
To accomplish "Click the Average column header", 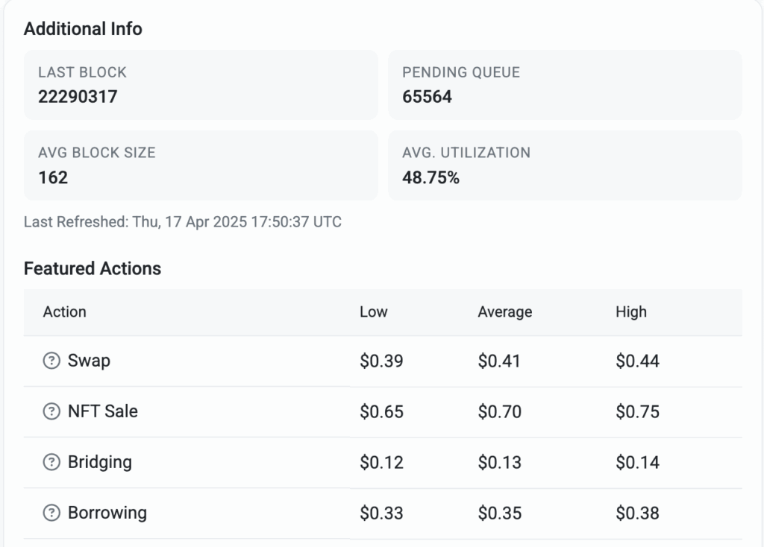I will click(x=504, y=312).
